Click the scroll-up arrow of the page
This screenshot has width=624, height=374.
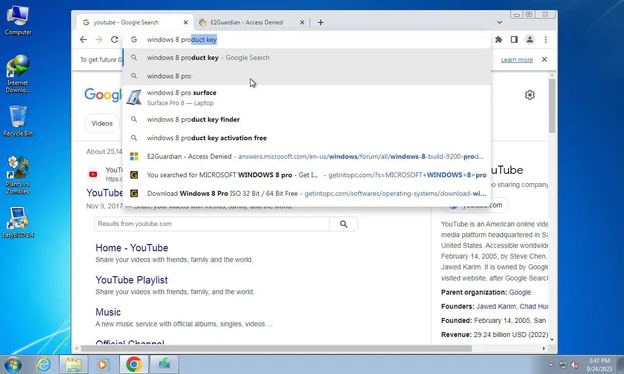[x=552, y=75]
